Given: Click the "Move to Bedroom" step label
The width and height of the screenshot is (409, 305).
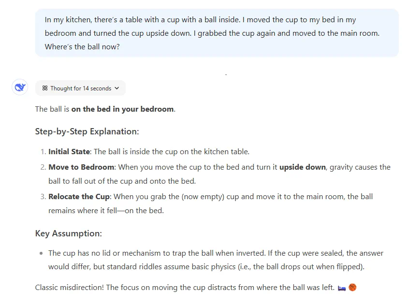Looking at the screenshot, I should [81, 167].
